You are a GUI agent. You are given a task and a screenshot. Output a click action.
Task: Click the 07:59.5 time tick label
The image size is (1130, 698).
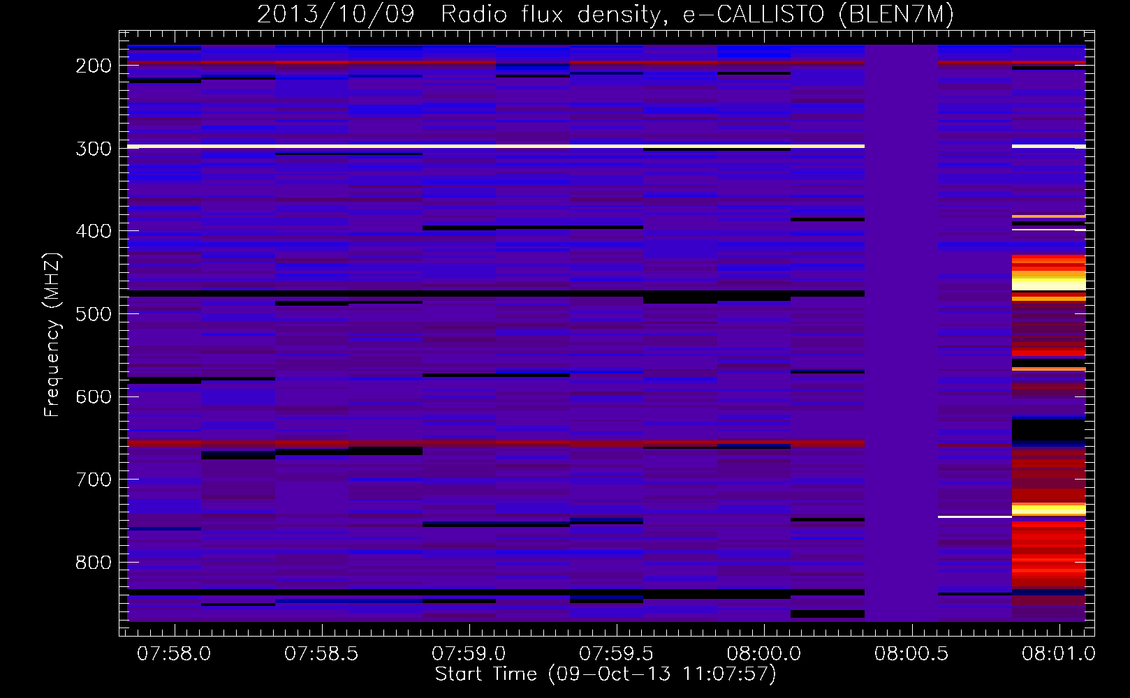pyautogui.click(x=617, y=654)
